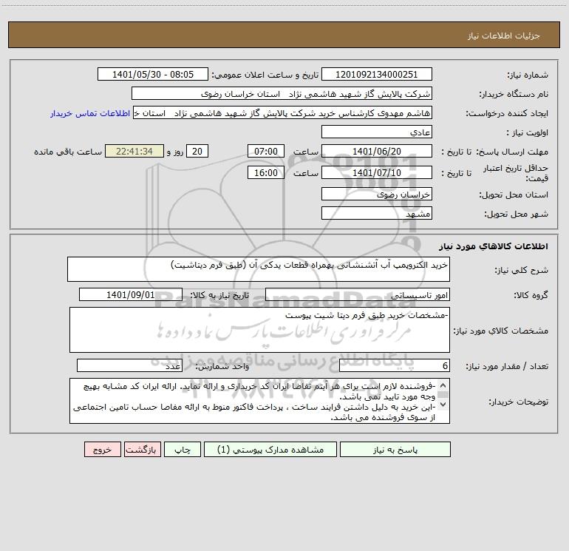Click اطلاعات کالاهای مورد نیاز section heading
Viewport: 569px width, 551px height.
[x=494, y=246]
